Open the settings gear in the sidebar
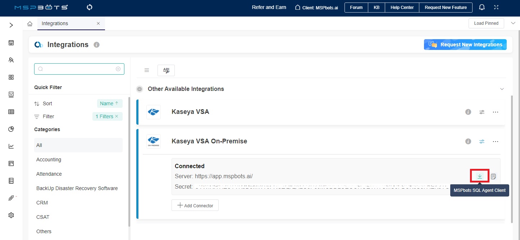This screenshot has width=520, height=240. click(x=11, y=215)
